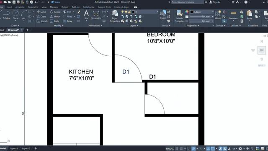Toggle 2D object snap in status bar

pyautogui.click(x=213, y=148)
